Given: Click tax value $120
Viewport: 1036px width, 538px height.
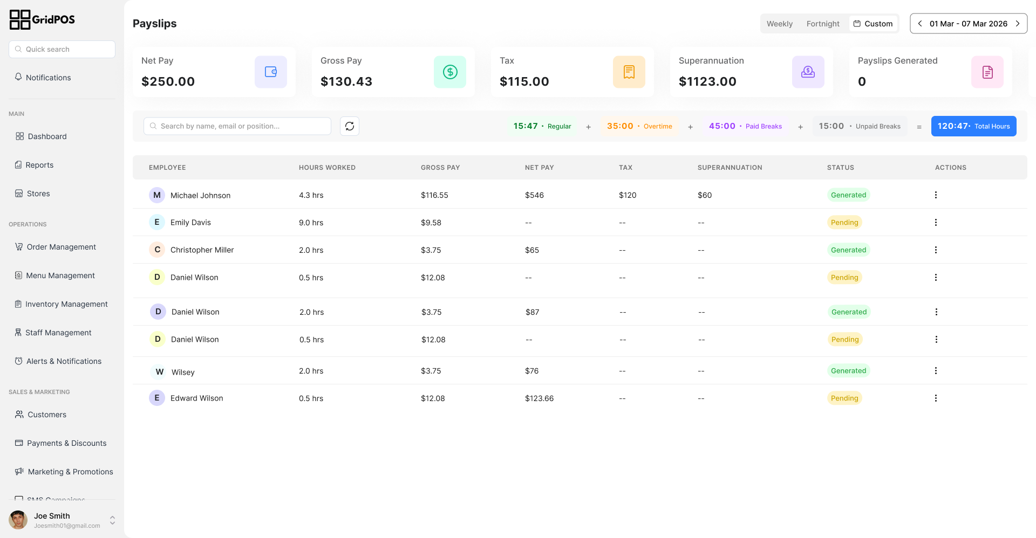Looking at the screenshot, I should pos(628,195).
